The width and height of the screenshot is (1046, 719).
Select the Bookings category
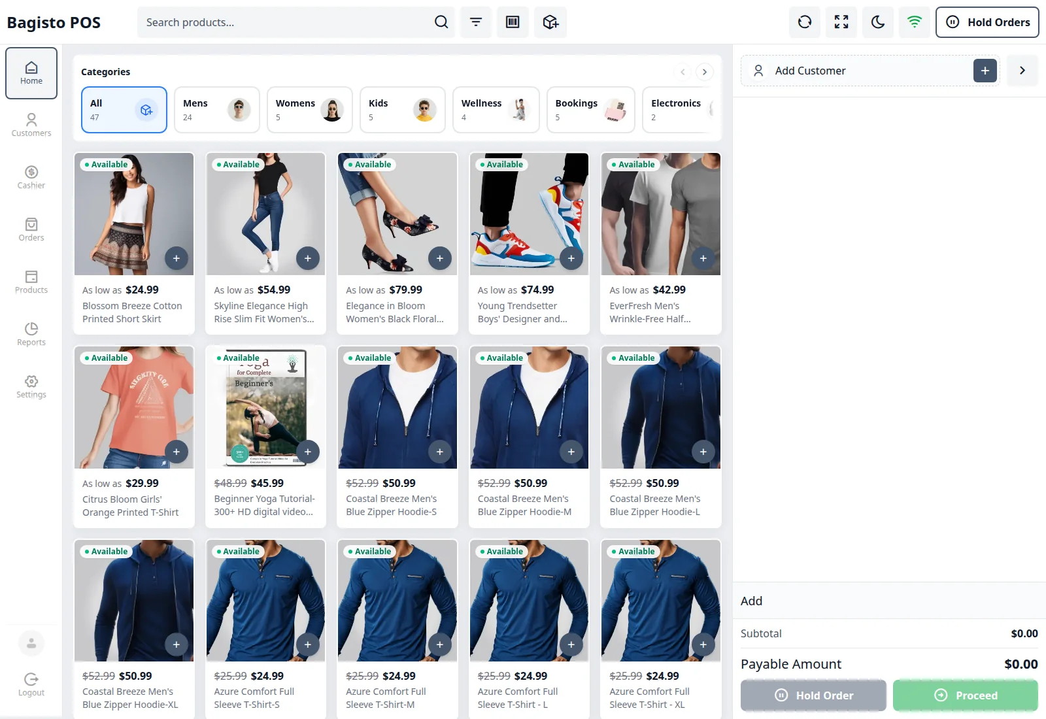pos(591,110)
